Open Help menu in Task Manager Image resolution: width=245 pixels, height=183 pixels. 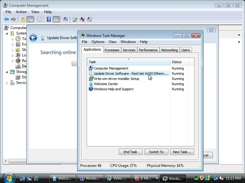coord(144,42)
